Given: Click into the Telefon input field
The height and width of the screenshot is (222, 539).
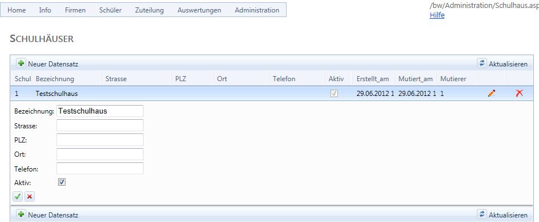Looking at the screenshot, I should 100,169.
